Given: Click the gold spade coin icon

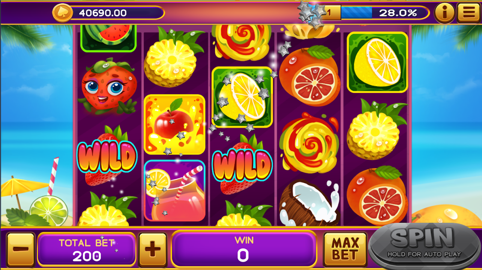Looking at the screenshot, I should (x=62, y=13).
